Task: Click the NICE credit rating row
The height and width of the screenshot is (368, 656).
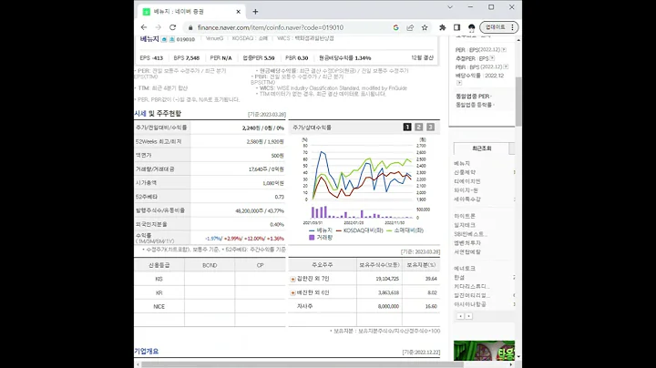Action: coord(210,307)
